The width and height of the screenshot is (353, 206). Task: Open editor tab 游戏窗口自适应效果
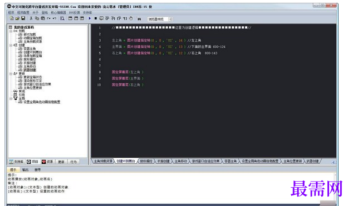coord(205,161)
